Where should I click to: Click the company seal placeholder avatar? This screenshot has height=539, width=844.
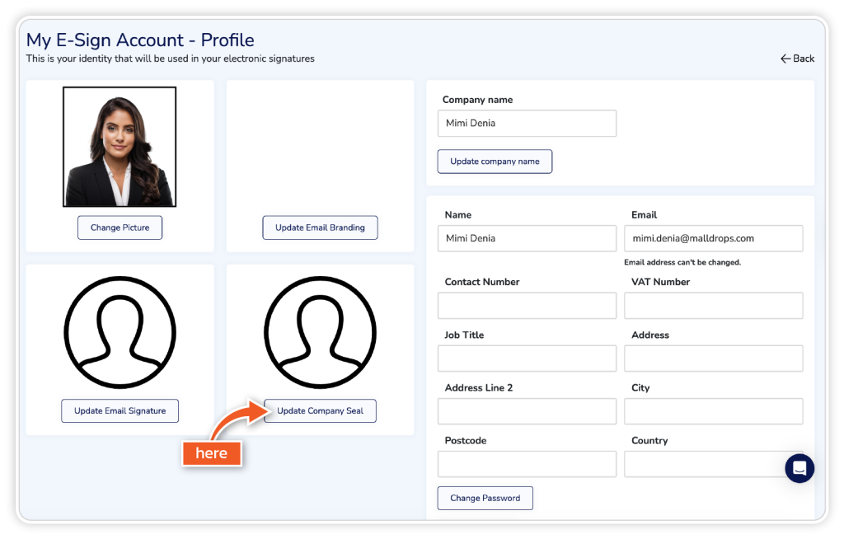[320, 332]
